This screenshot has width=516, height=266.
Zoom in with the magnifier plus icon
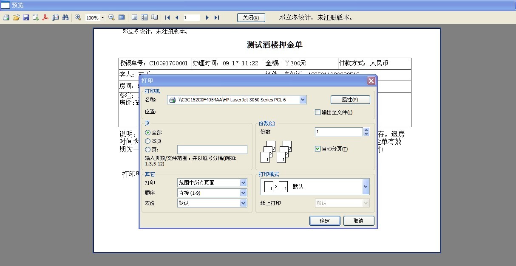click(x=77, y=17)
